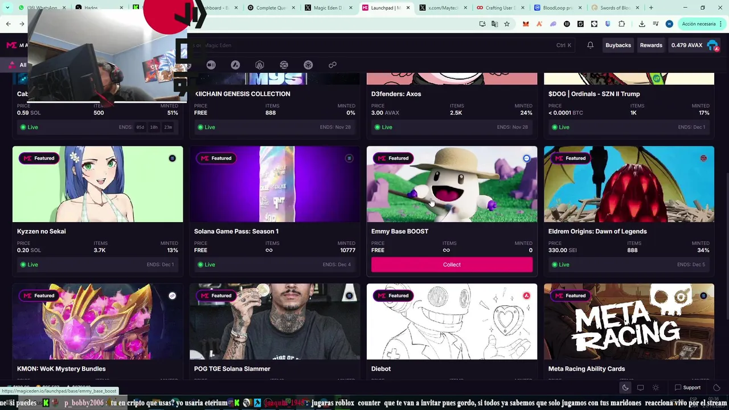Click the Meta Racing Ability Cards title
Image resolution: width=729 pixels, height=410 pixels.
pyautogui.click(x=587, y=368)
